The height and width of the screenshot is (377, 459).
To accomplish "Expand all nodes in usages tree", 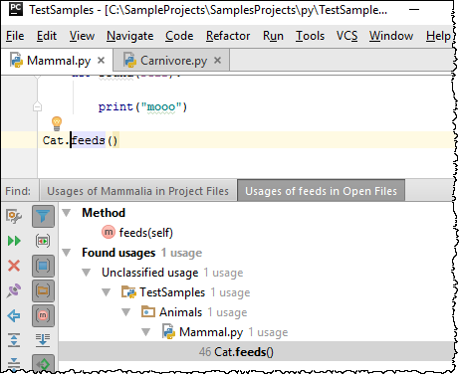I will (x=14, y=340).
